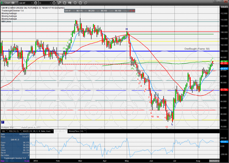Click the pin/link icon in toolbar

86,3
